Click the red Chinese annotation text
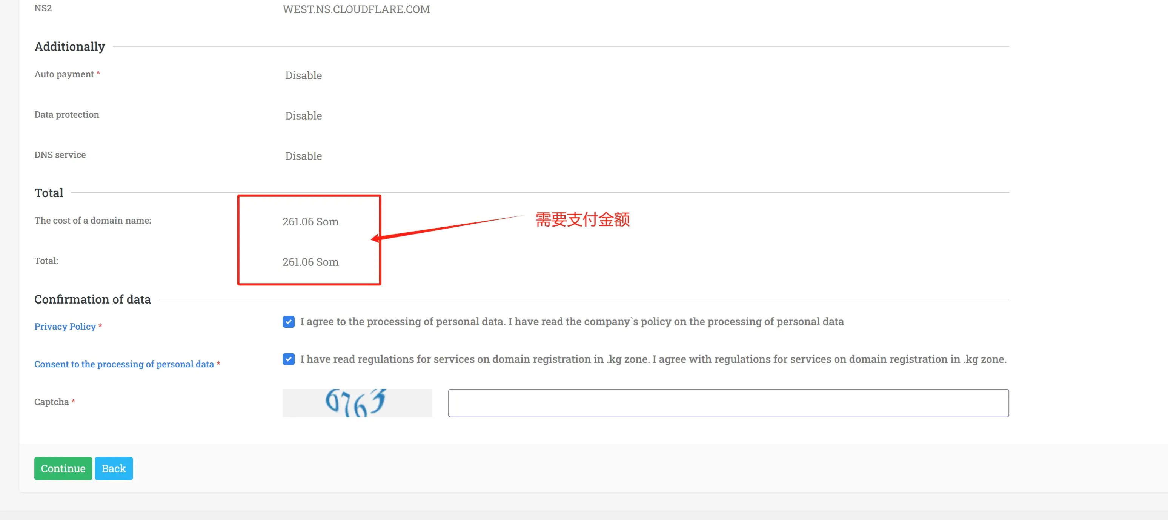The width and height of the screenshot is (1168, 520). click(582, 219)
